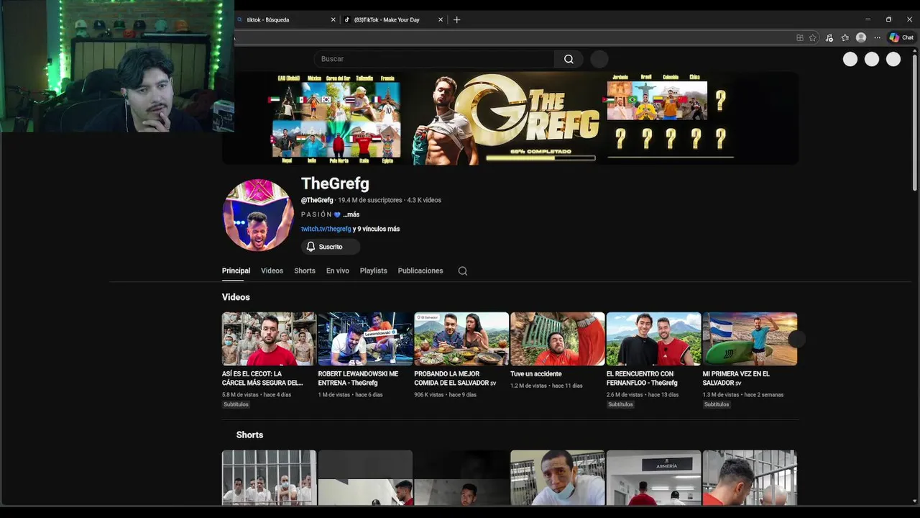The image size is (920, 518).
Task: Click TheGrefg channel avatar picture
Action: coord(258,215)
